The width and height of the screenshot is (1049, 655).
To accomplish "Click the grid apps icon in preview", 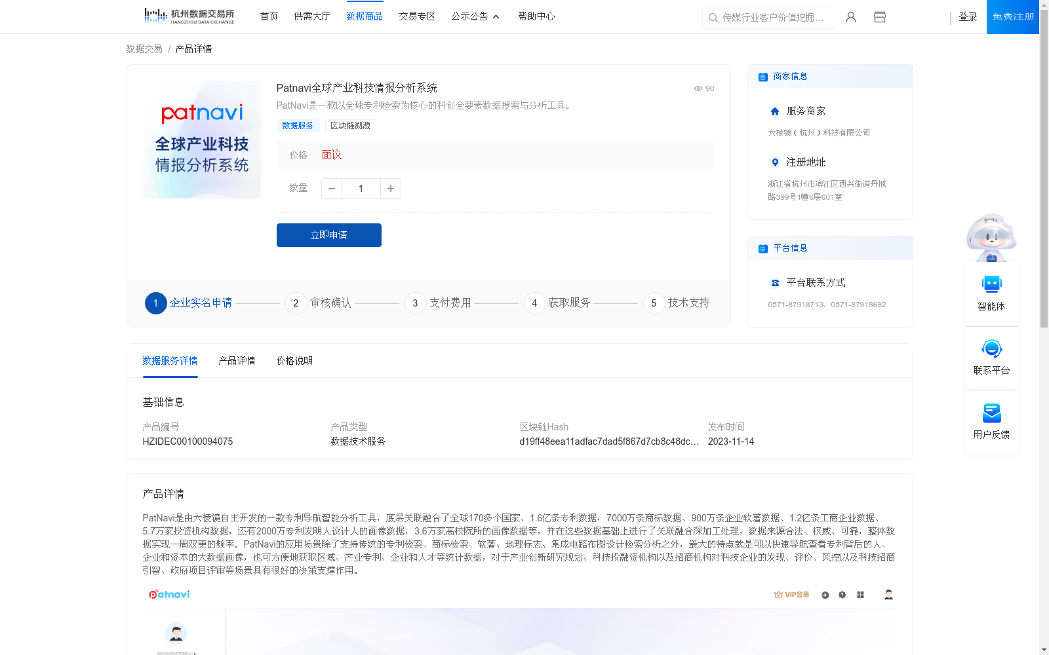I will tap(860, 595).
